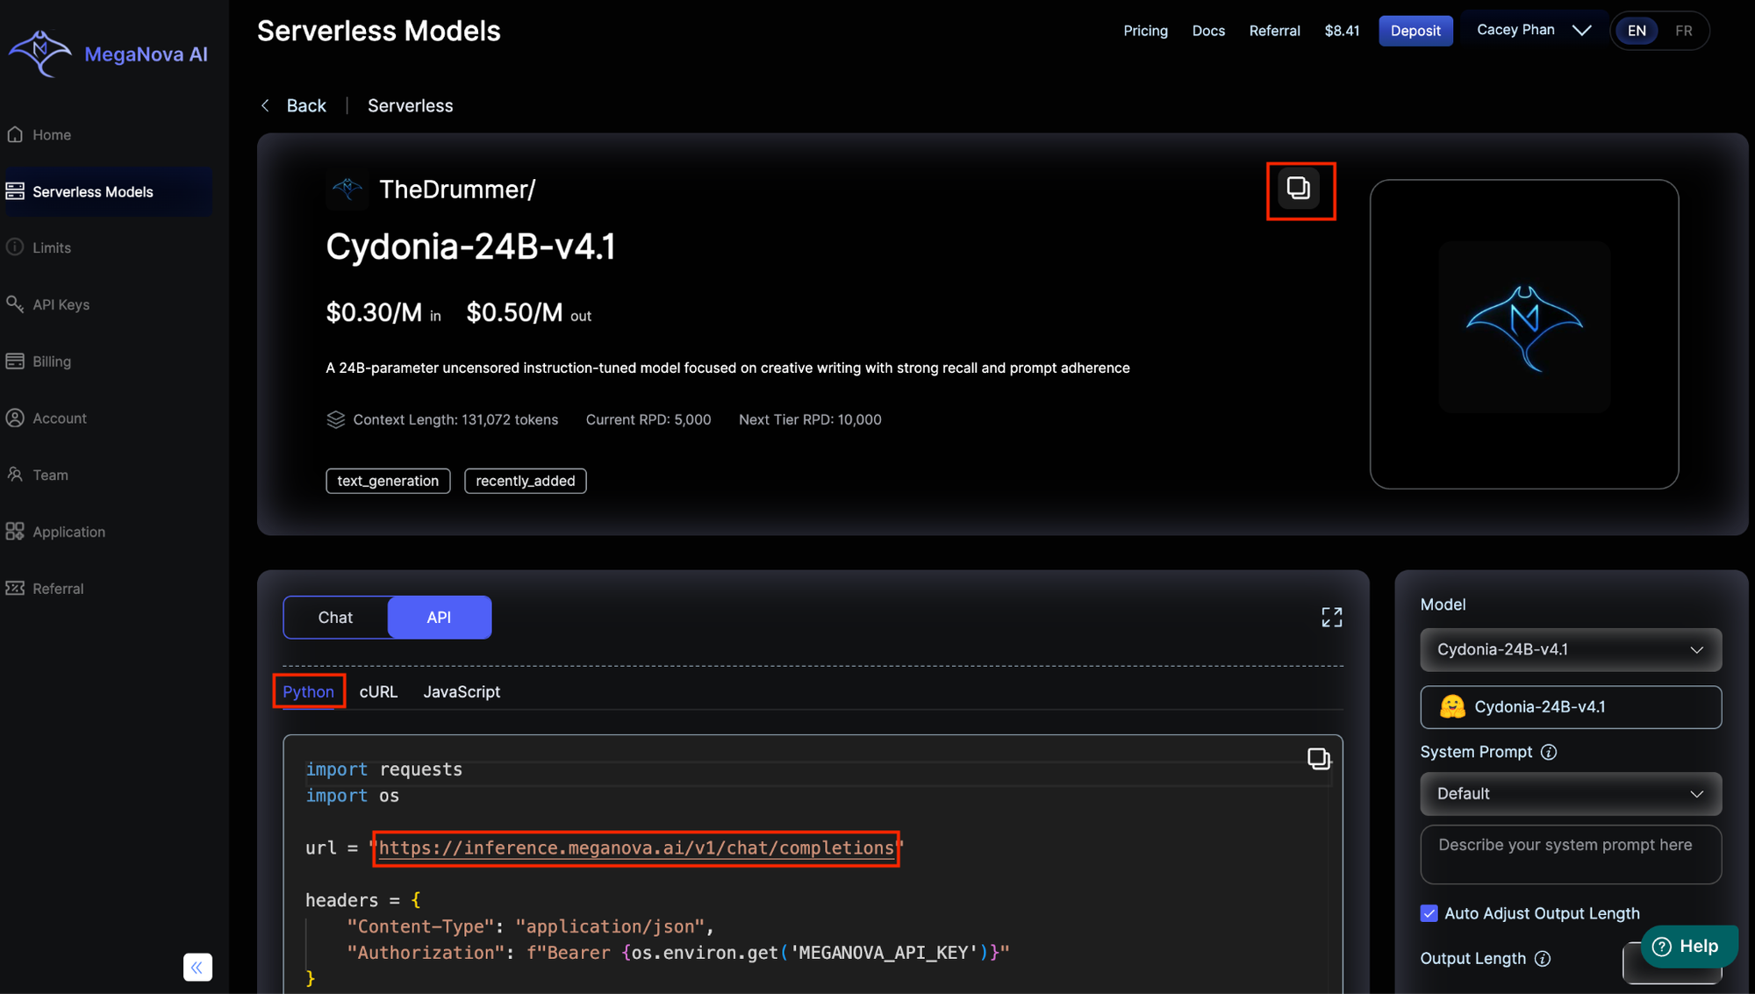Click System Prompt info icon
1755x994 pixels.
point(1549,752)
